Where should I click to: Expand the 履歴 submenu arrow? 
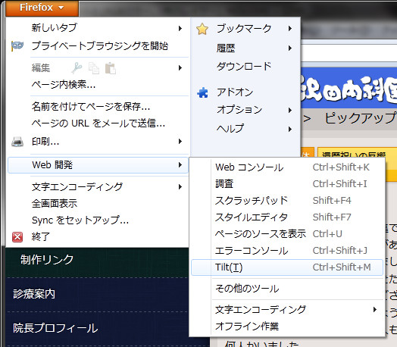click(290, 48)
